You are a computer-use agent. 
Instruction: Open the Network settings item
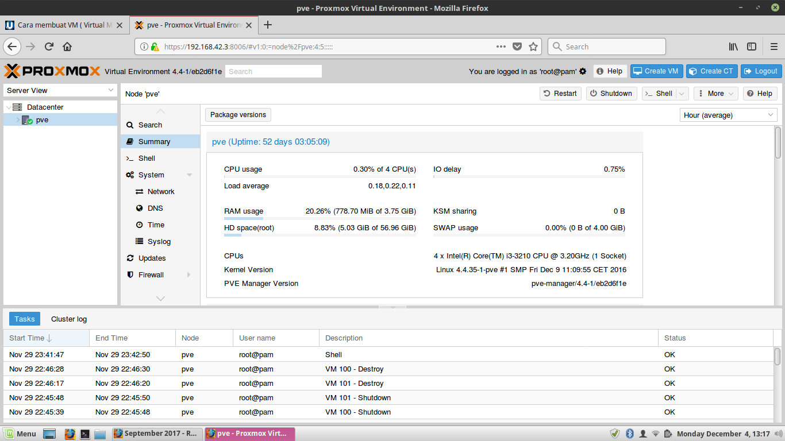coord(160,191)
